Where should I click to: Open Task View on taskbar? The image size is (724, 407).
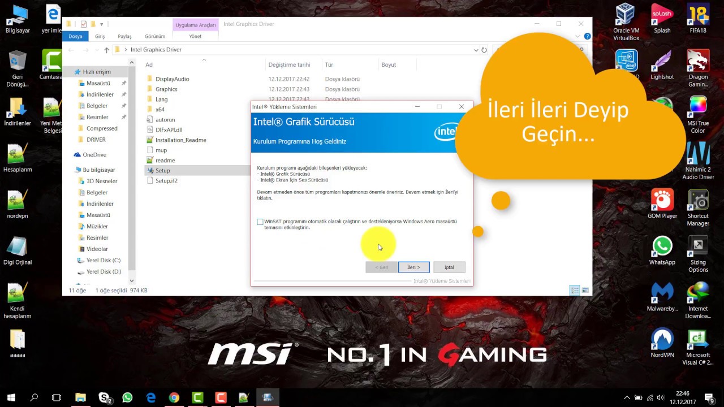[57, 398]
